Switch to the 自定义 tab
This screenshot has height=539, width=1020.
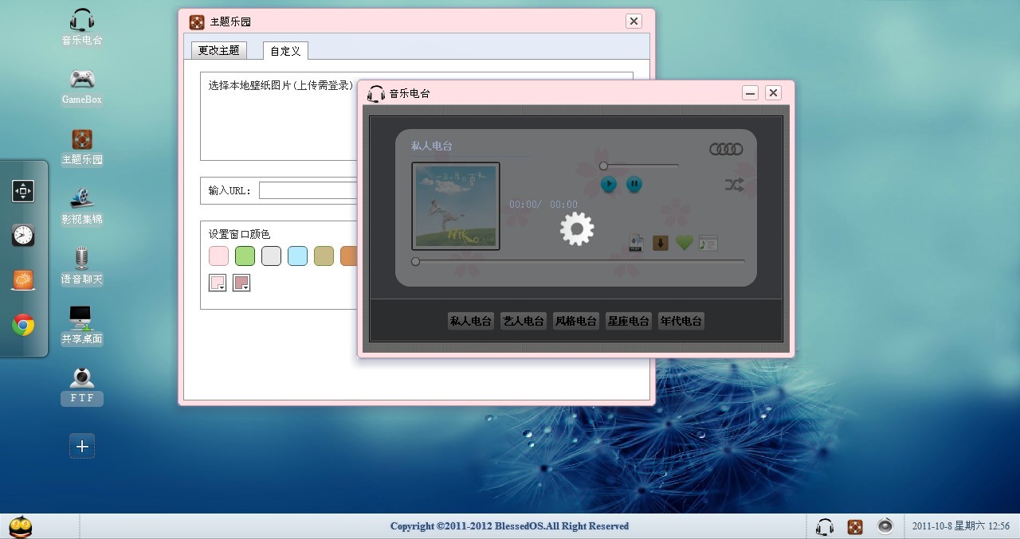coord(284,50)
